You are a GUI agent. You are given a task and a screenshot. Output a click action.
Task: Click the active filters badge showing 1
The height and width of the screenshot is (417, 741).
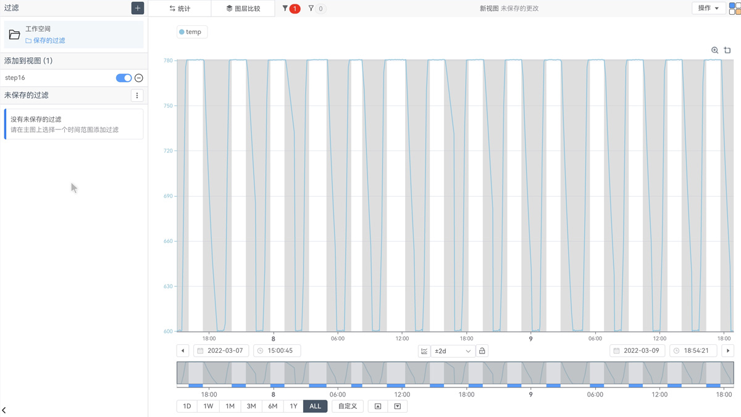291,9
